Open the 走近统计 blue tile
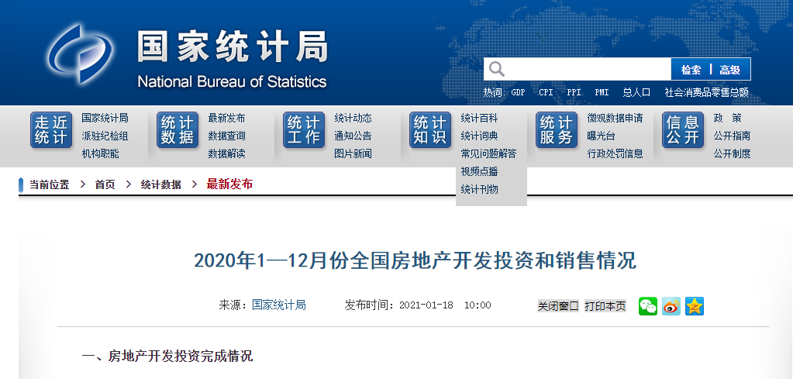This screenshot has height=379, width=793. click(51, 130)
